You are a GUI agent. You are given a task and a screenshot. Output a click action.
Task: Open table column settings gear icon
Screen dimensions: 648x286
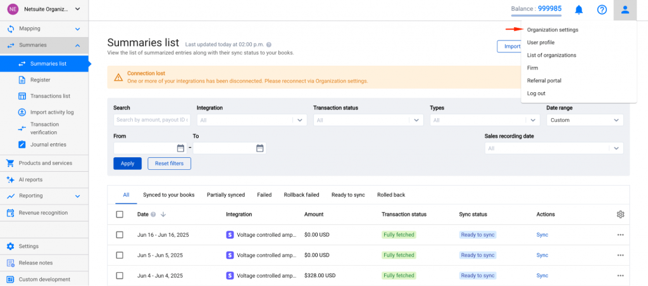coord(620,215)
